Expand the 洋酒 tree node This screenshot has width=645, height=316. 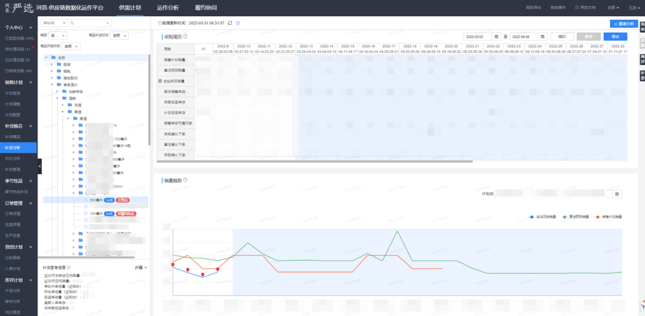pos(63,105)
